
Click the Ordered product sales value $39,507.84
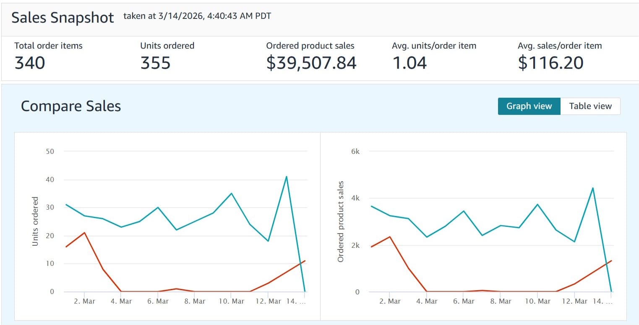click(x=311, y=63)
